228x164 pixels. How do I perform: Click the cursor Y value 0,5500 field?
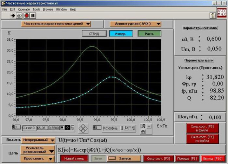[54, 128]
